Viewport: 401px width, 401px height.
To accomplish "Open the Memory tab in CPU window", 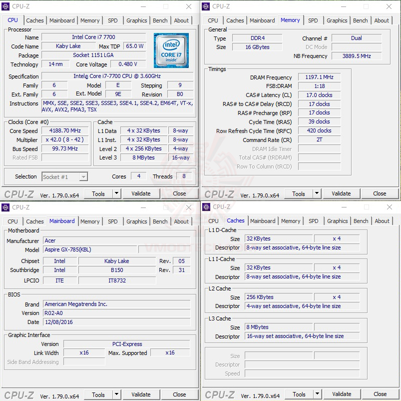I will [90, 20].
